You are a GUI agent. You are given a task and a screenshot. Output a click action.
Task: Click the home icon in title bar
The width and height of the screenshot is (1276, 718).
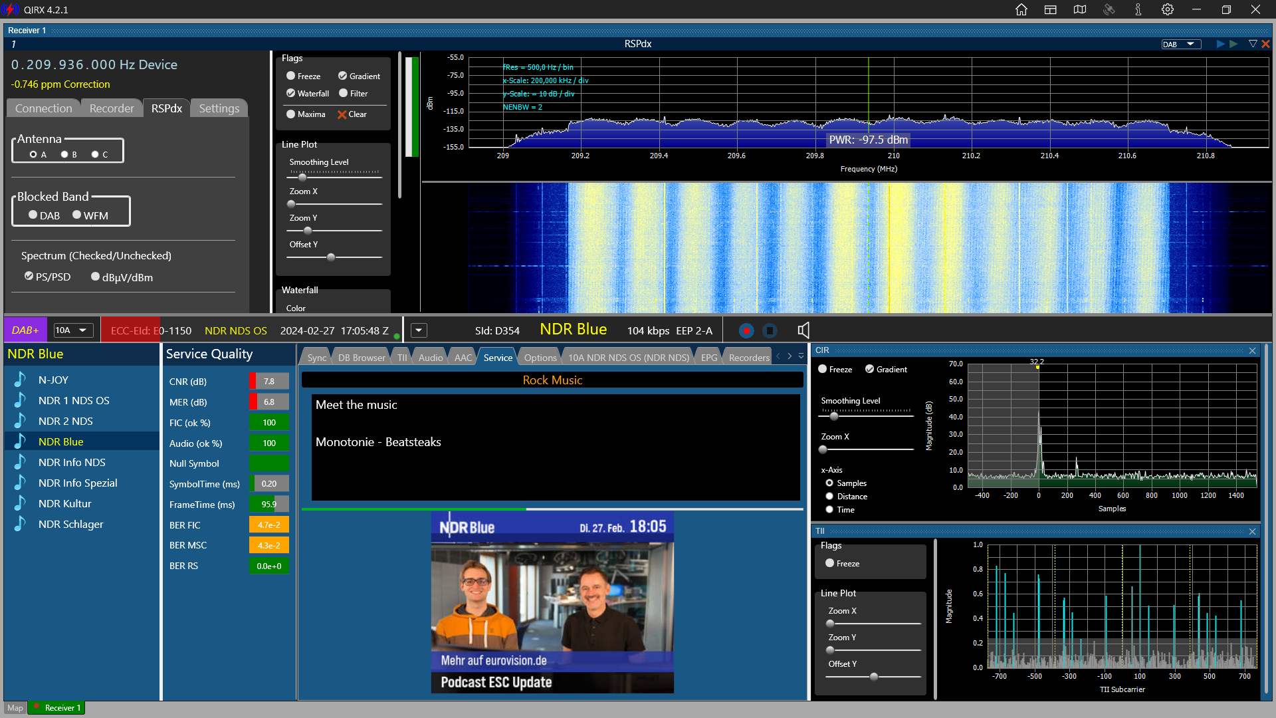pos(1021,9)
